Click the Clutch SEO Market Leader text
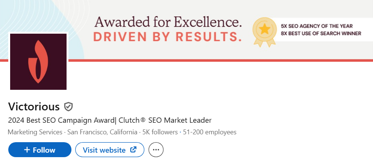Image resolution: width=373 pixels, height=165 pixels. [165, 120]
